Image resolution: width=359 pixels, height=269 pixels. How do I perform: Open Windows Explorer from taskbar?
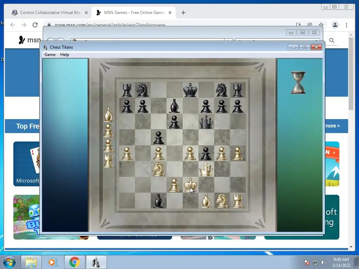[x=31, y=262]
